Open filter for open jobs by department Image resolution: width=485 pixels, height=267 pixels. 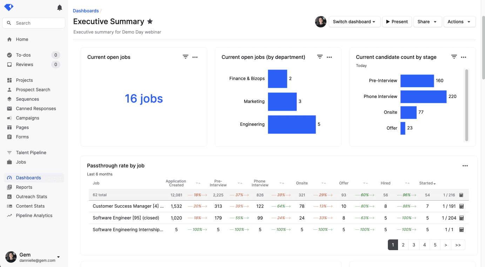(320, 57)
